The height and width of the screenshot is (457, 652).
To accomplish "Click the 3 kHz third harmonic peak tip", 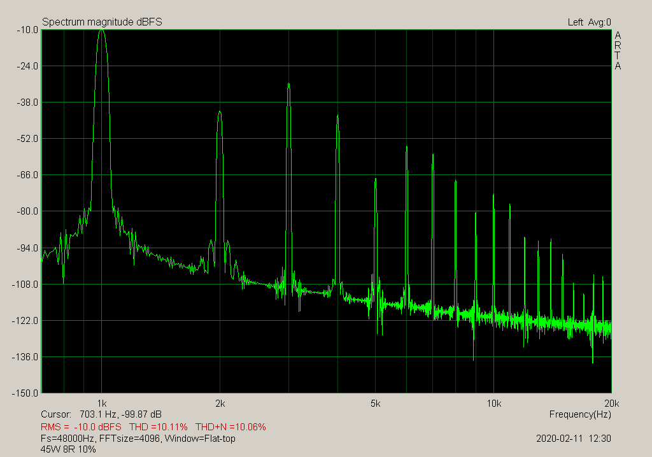I will point(288,85).
